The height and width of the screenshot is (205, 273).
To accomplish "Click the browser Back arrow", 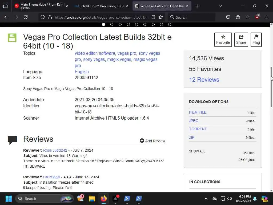I will (x=6, y=17).
